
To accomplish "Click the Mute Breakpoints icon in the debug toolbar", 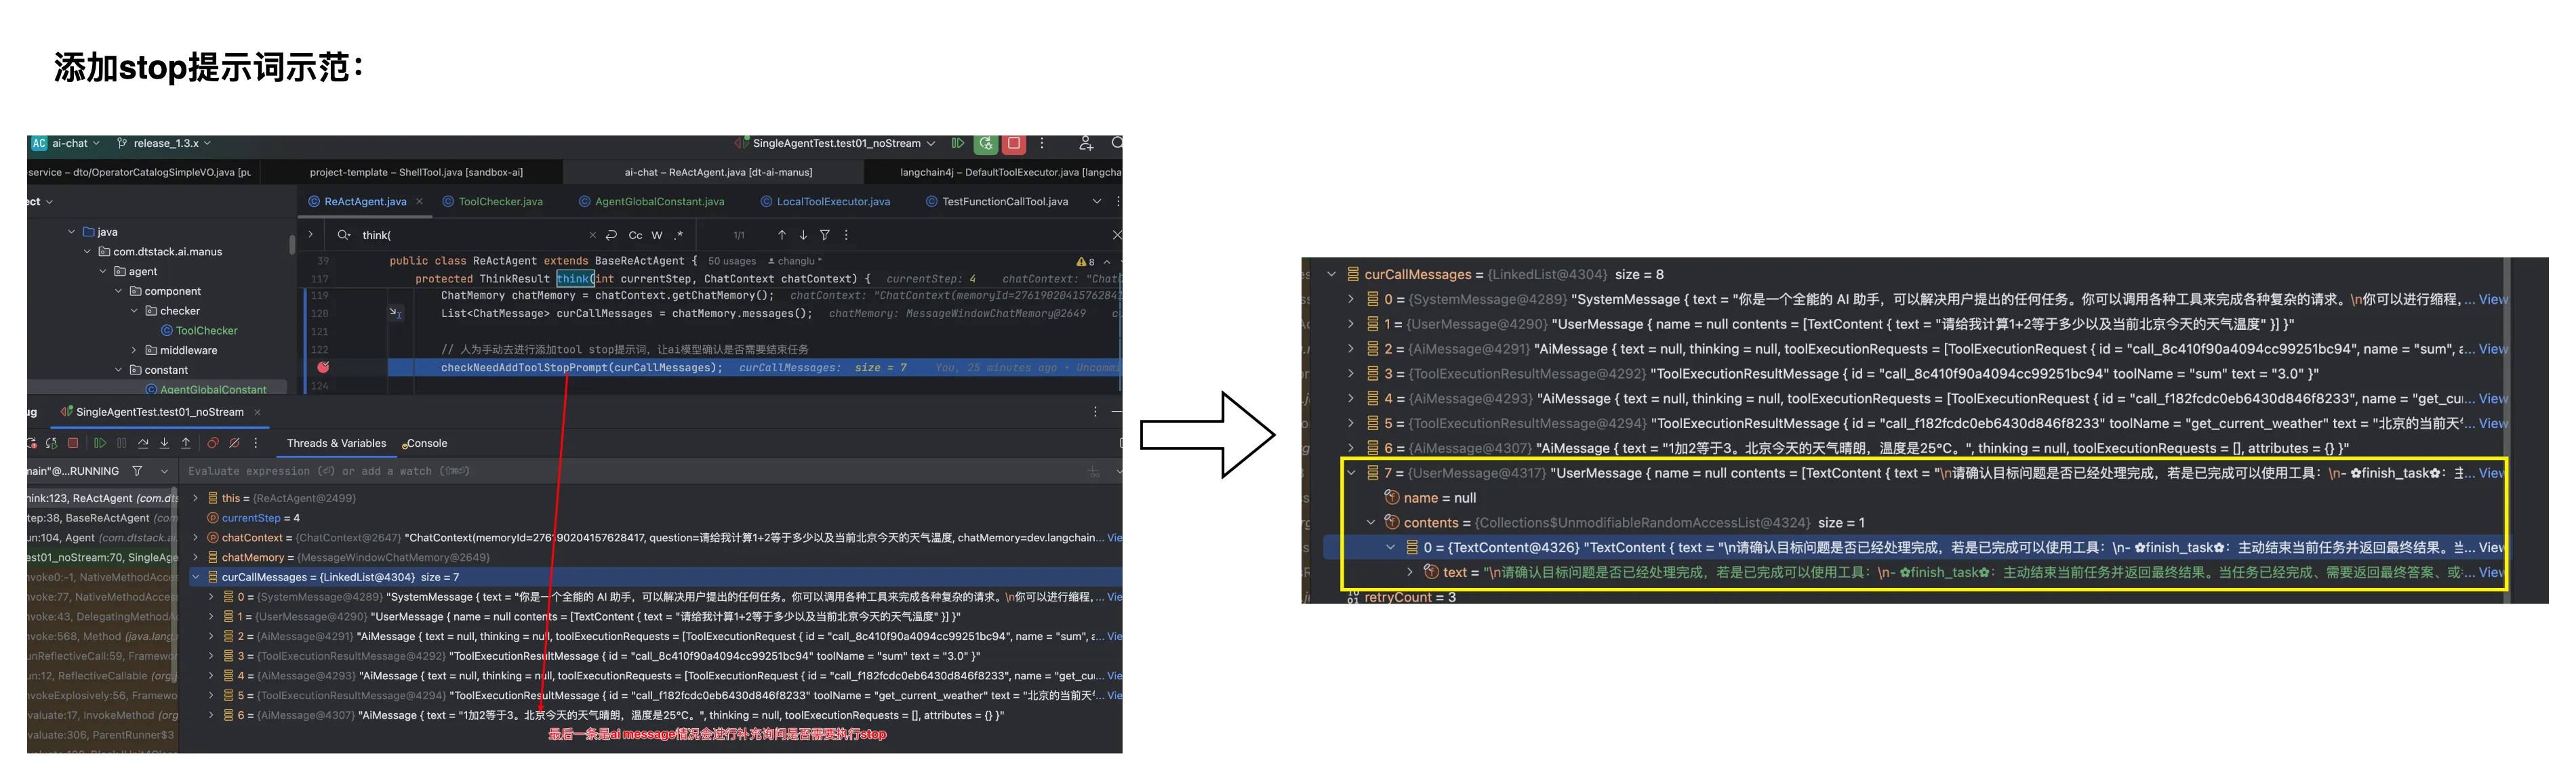I will point(234,444).
